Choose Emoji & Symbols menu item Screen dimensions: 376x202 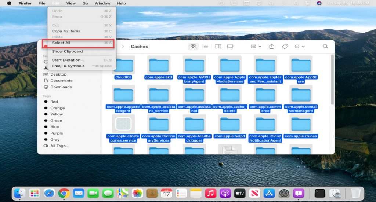[x=82, y=66]
